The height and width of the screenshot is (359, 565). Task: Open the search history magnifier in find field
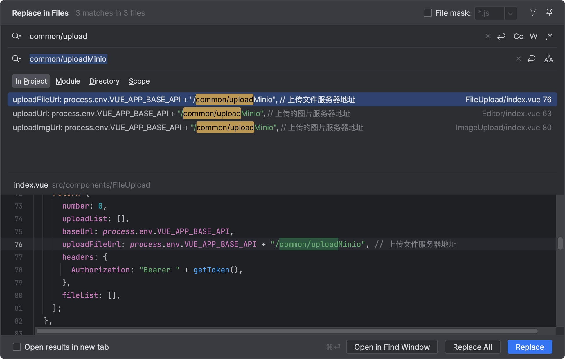click(17, 36)
